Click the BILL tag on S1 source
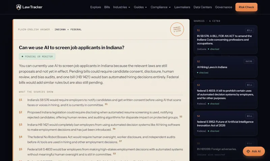This screenshot has height=161, width=270. 249,30
